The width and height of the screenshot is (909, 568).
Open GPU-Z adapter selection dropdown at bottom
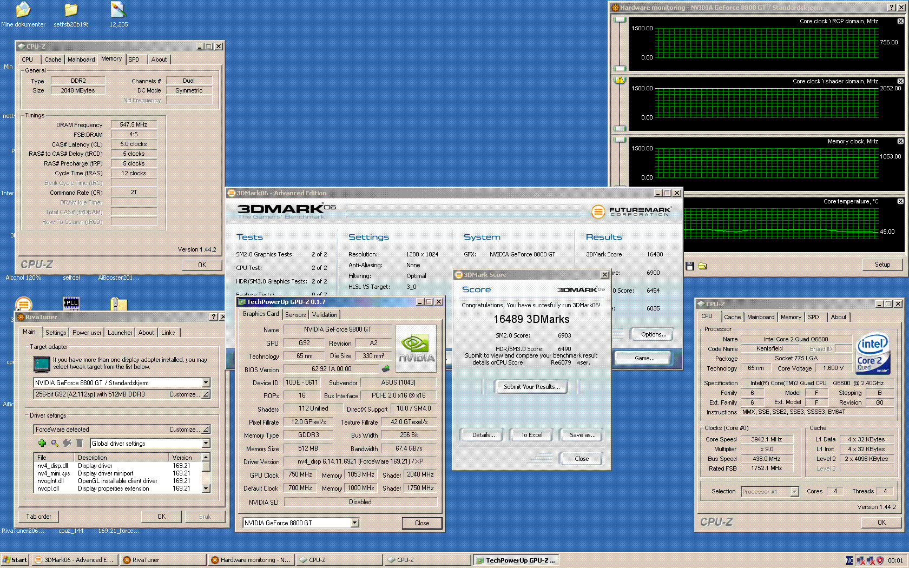pos(354,523)
